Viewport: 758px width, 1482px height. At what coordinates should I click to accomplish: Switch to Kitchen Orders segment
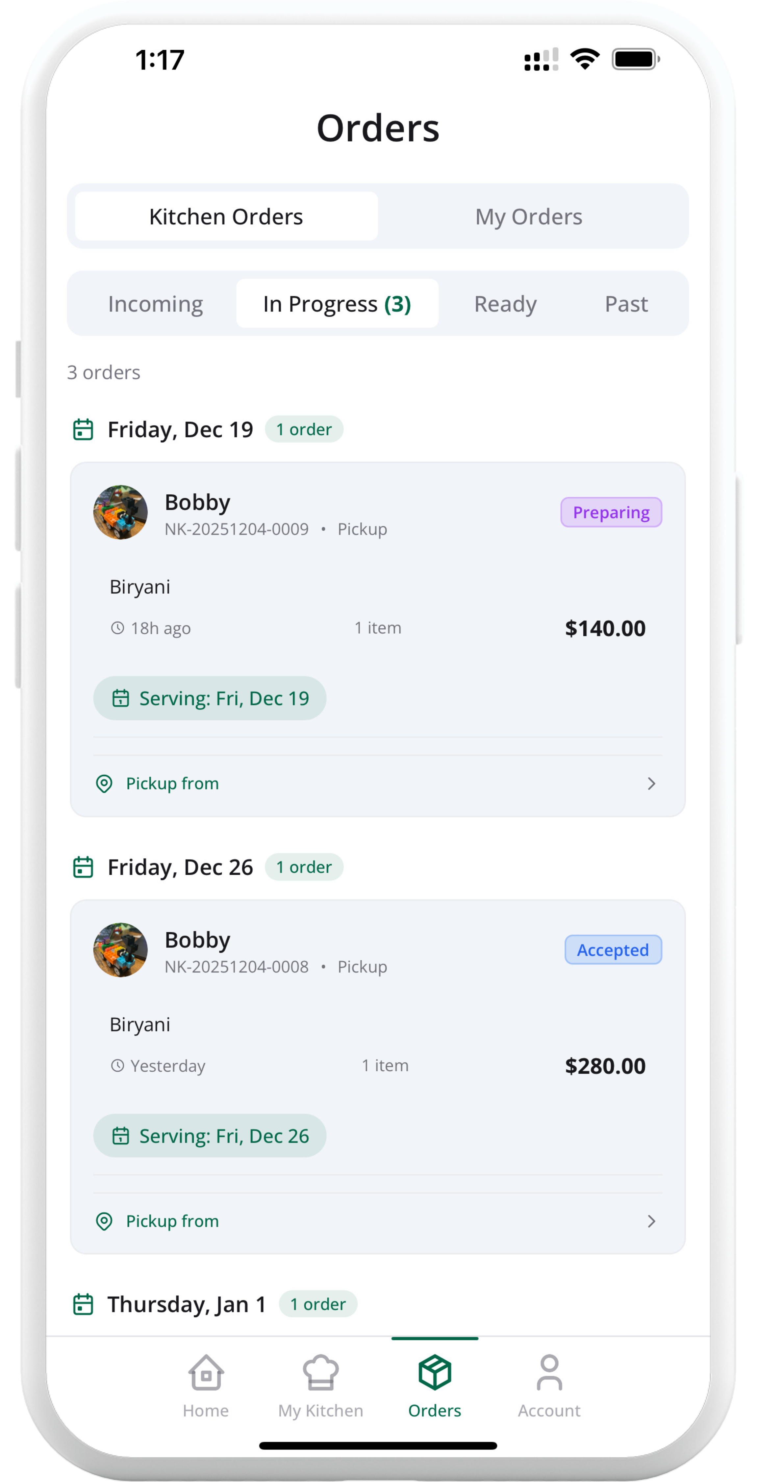pos(226,217)
